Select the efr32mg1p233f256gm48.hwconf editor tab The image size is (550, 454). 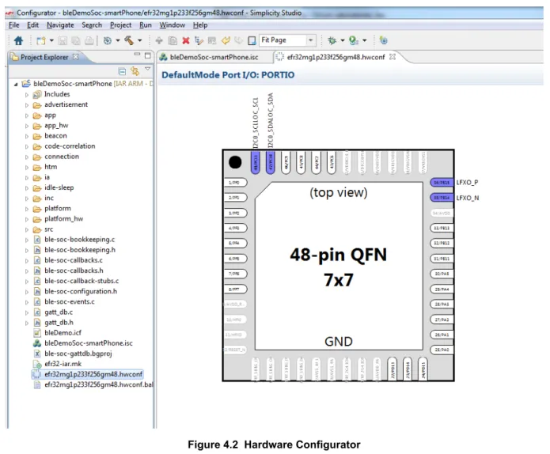[x=336, y=57]
